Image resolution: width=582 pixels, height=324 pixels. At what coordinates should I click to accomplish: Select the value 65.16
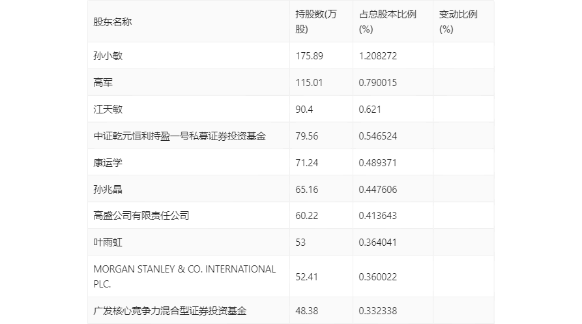point(306,190)
